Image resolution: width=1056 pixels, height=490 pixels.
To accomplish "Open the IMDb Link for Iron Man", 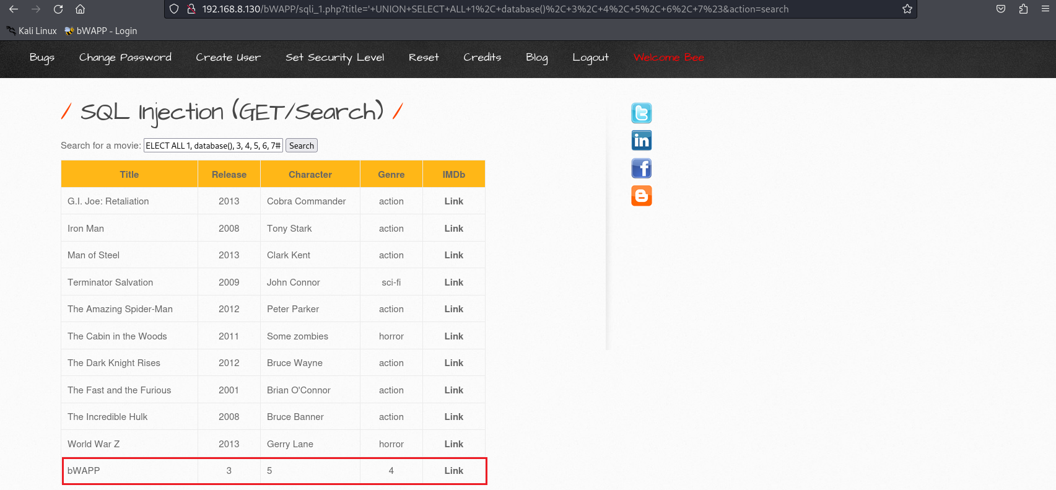I will pos(453,229).
